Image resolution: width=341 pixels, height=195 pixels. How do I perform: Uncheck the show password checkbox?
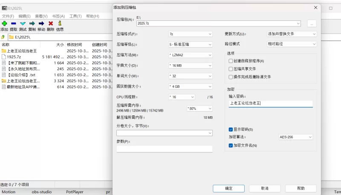point(231,129)
